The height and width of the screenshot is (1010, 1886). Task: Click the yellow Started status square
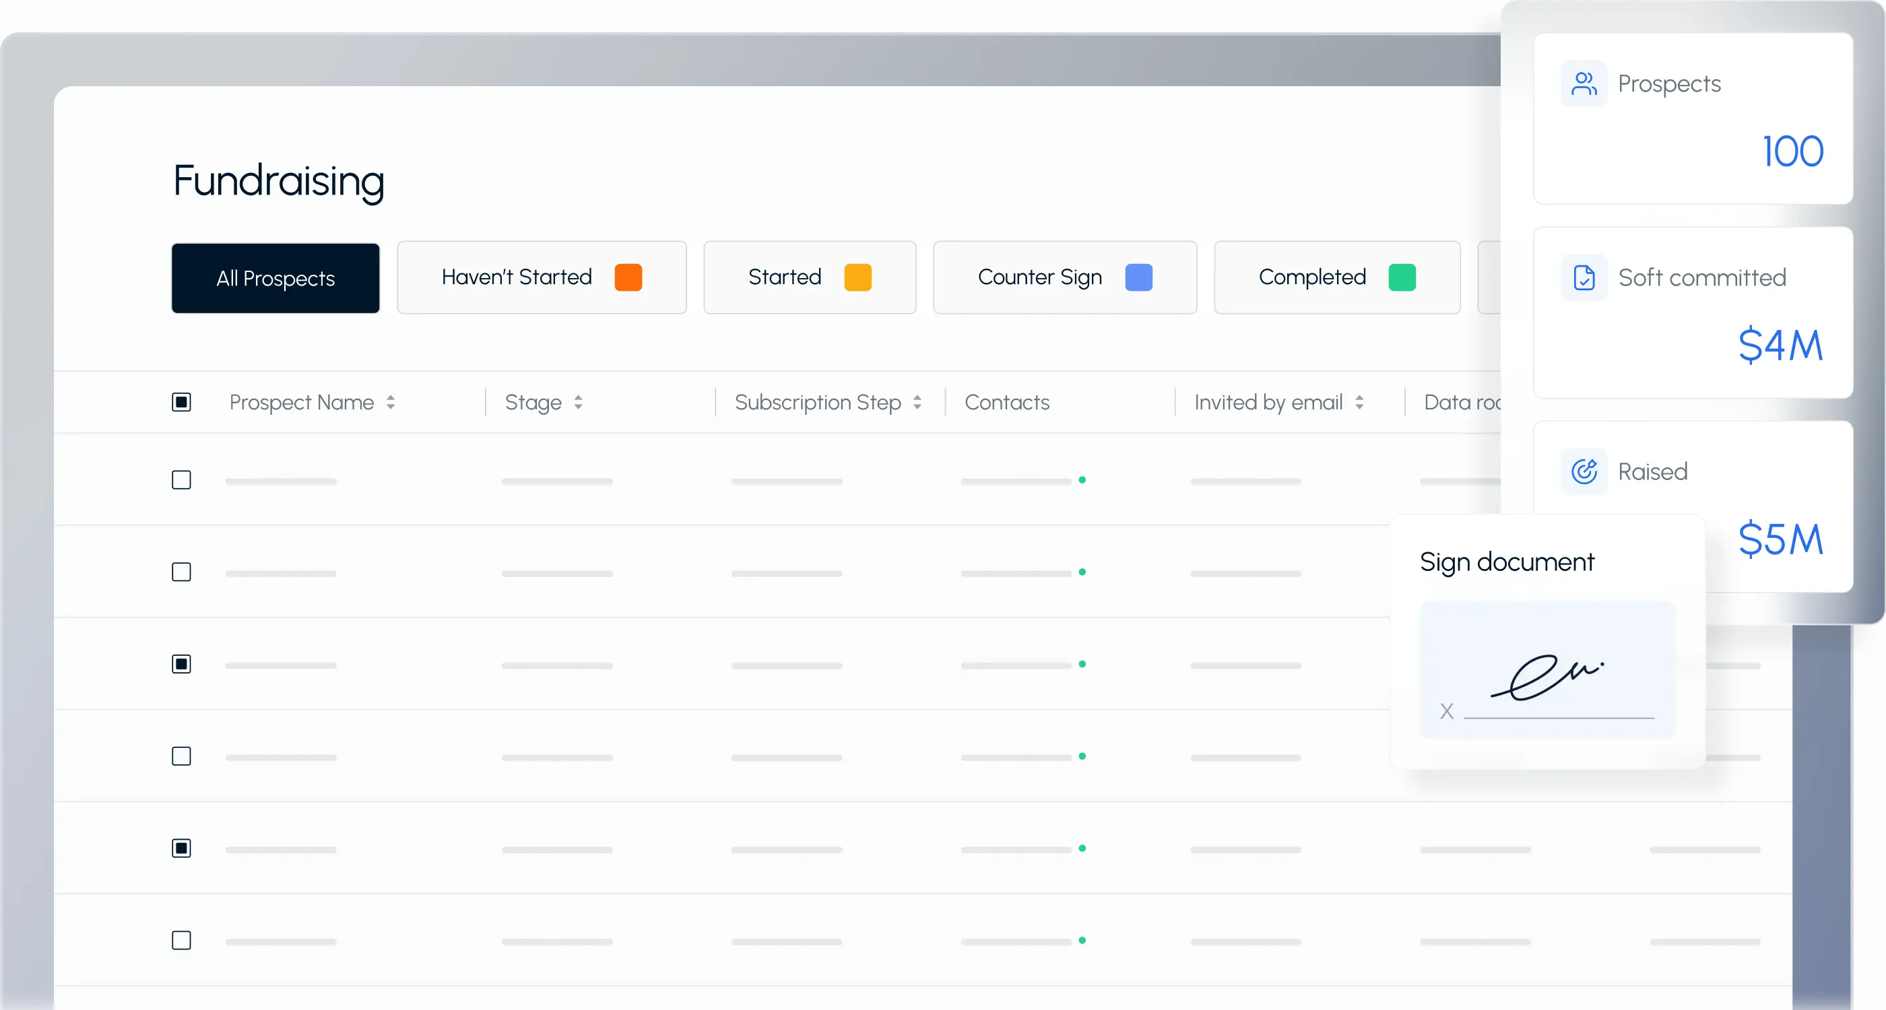857,277
